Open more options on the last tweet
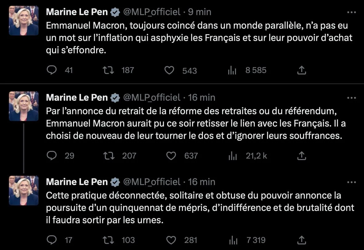The width and height of the screenshot is (364, 250). pyautogui.click(x=351, y=182)
